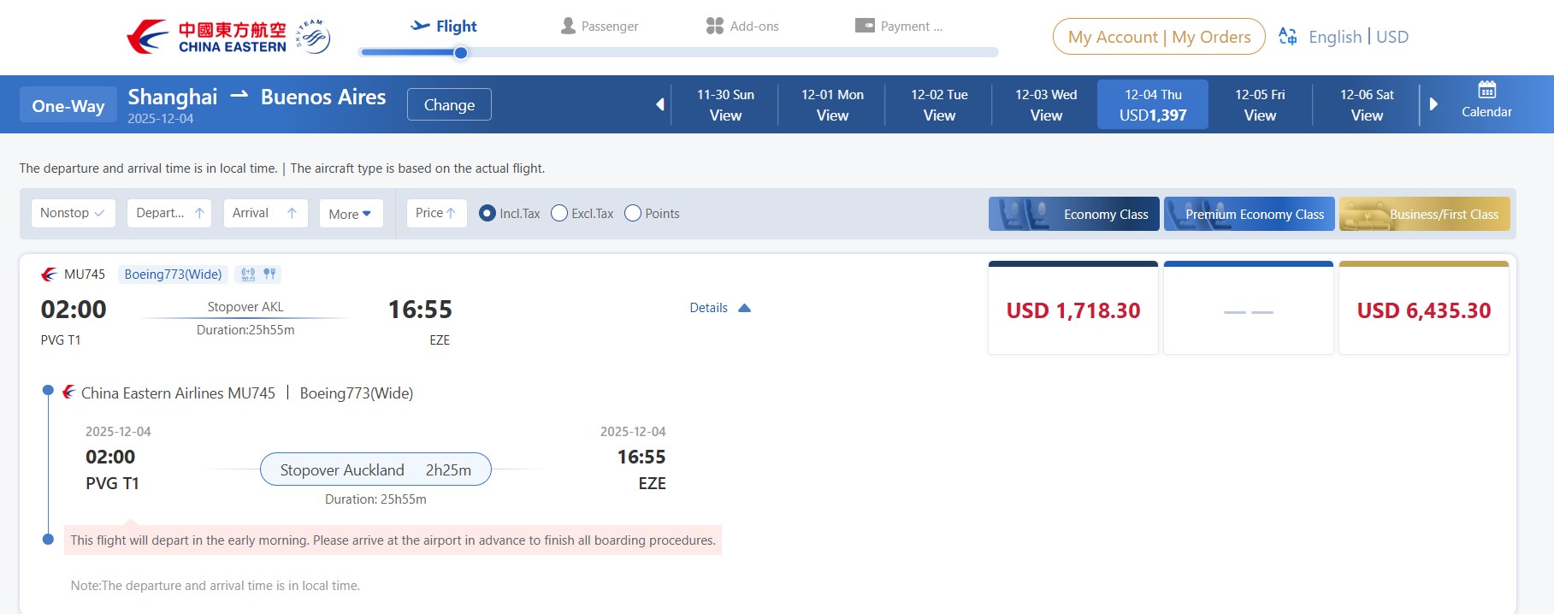This screenshot has width=1554, height=614.
Task: Click the Wi-Fi amenity icon on MU745
Action: [248, 274]
